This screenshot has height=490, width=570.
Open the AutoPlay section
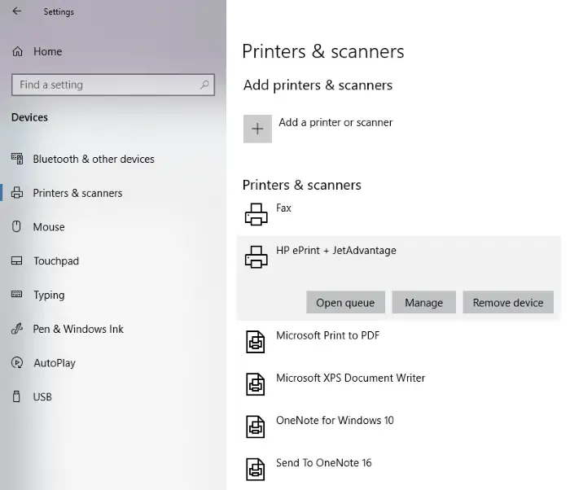pos(55,363)
